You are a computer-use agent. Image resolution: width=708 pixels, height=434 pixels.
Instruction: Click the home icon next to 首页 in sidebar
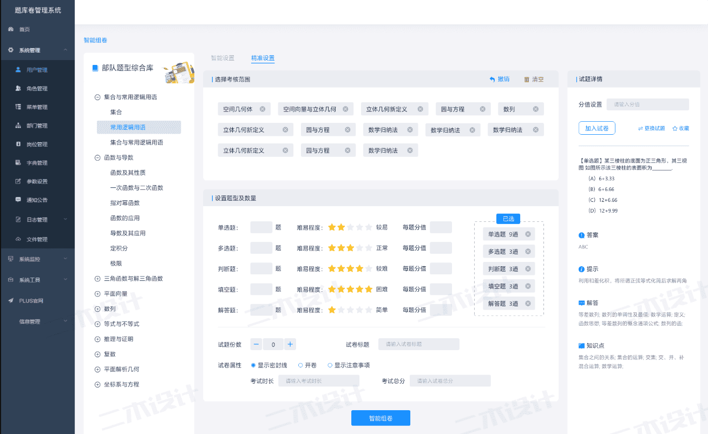point(11,30)
